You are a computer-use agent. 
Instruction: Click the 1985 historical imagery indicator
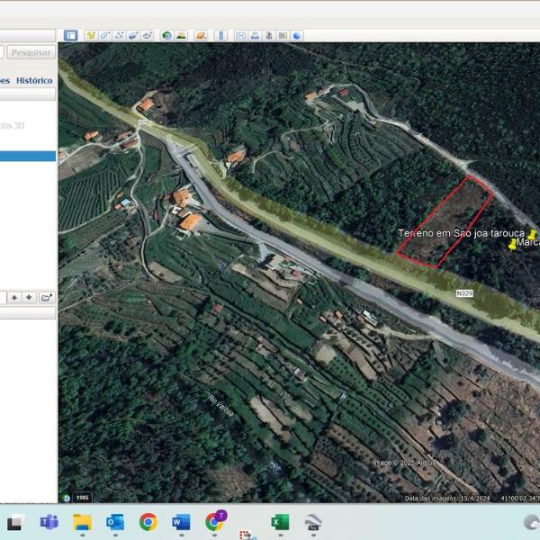click(81, 497)
